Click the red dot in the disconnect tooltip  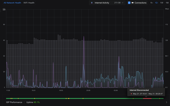pos(131,94)
